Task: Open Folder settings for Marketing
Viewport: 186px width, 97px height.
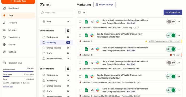Action: coord(105,5)
